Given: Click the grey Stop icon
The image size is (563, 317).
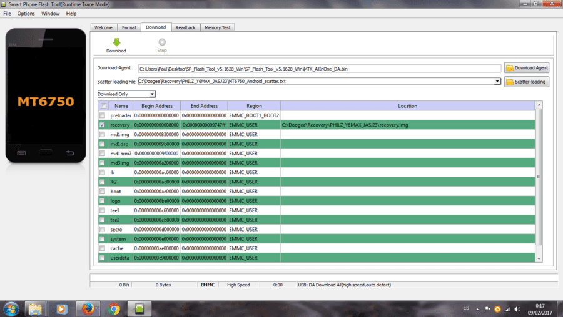Looking at the screenshot, I should 162,42.
